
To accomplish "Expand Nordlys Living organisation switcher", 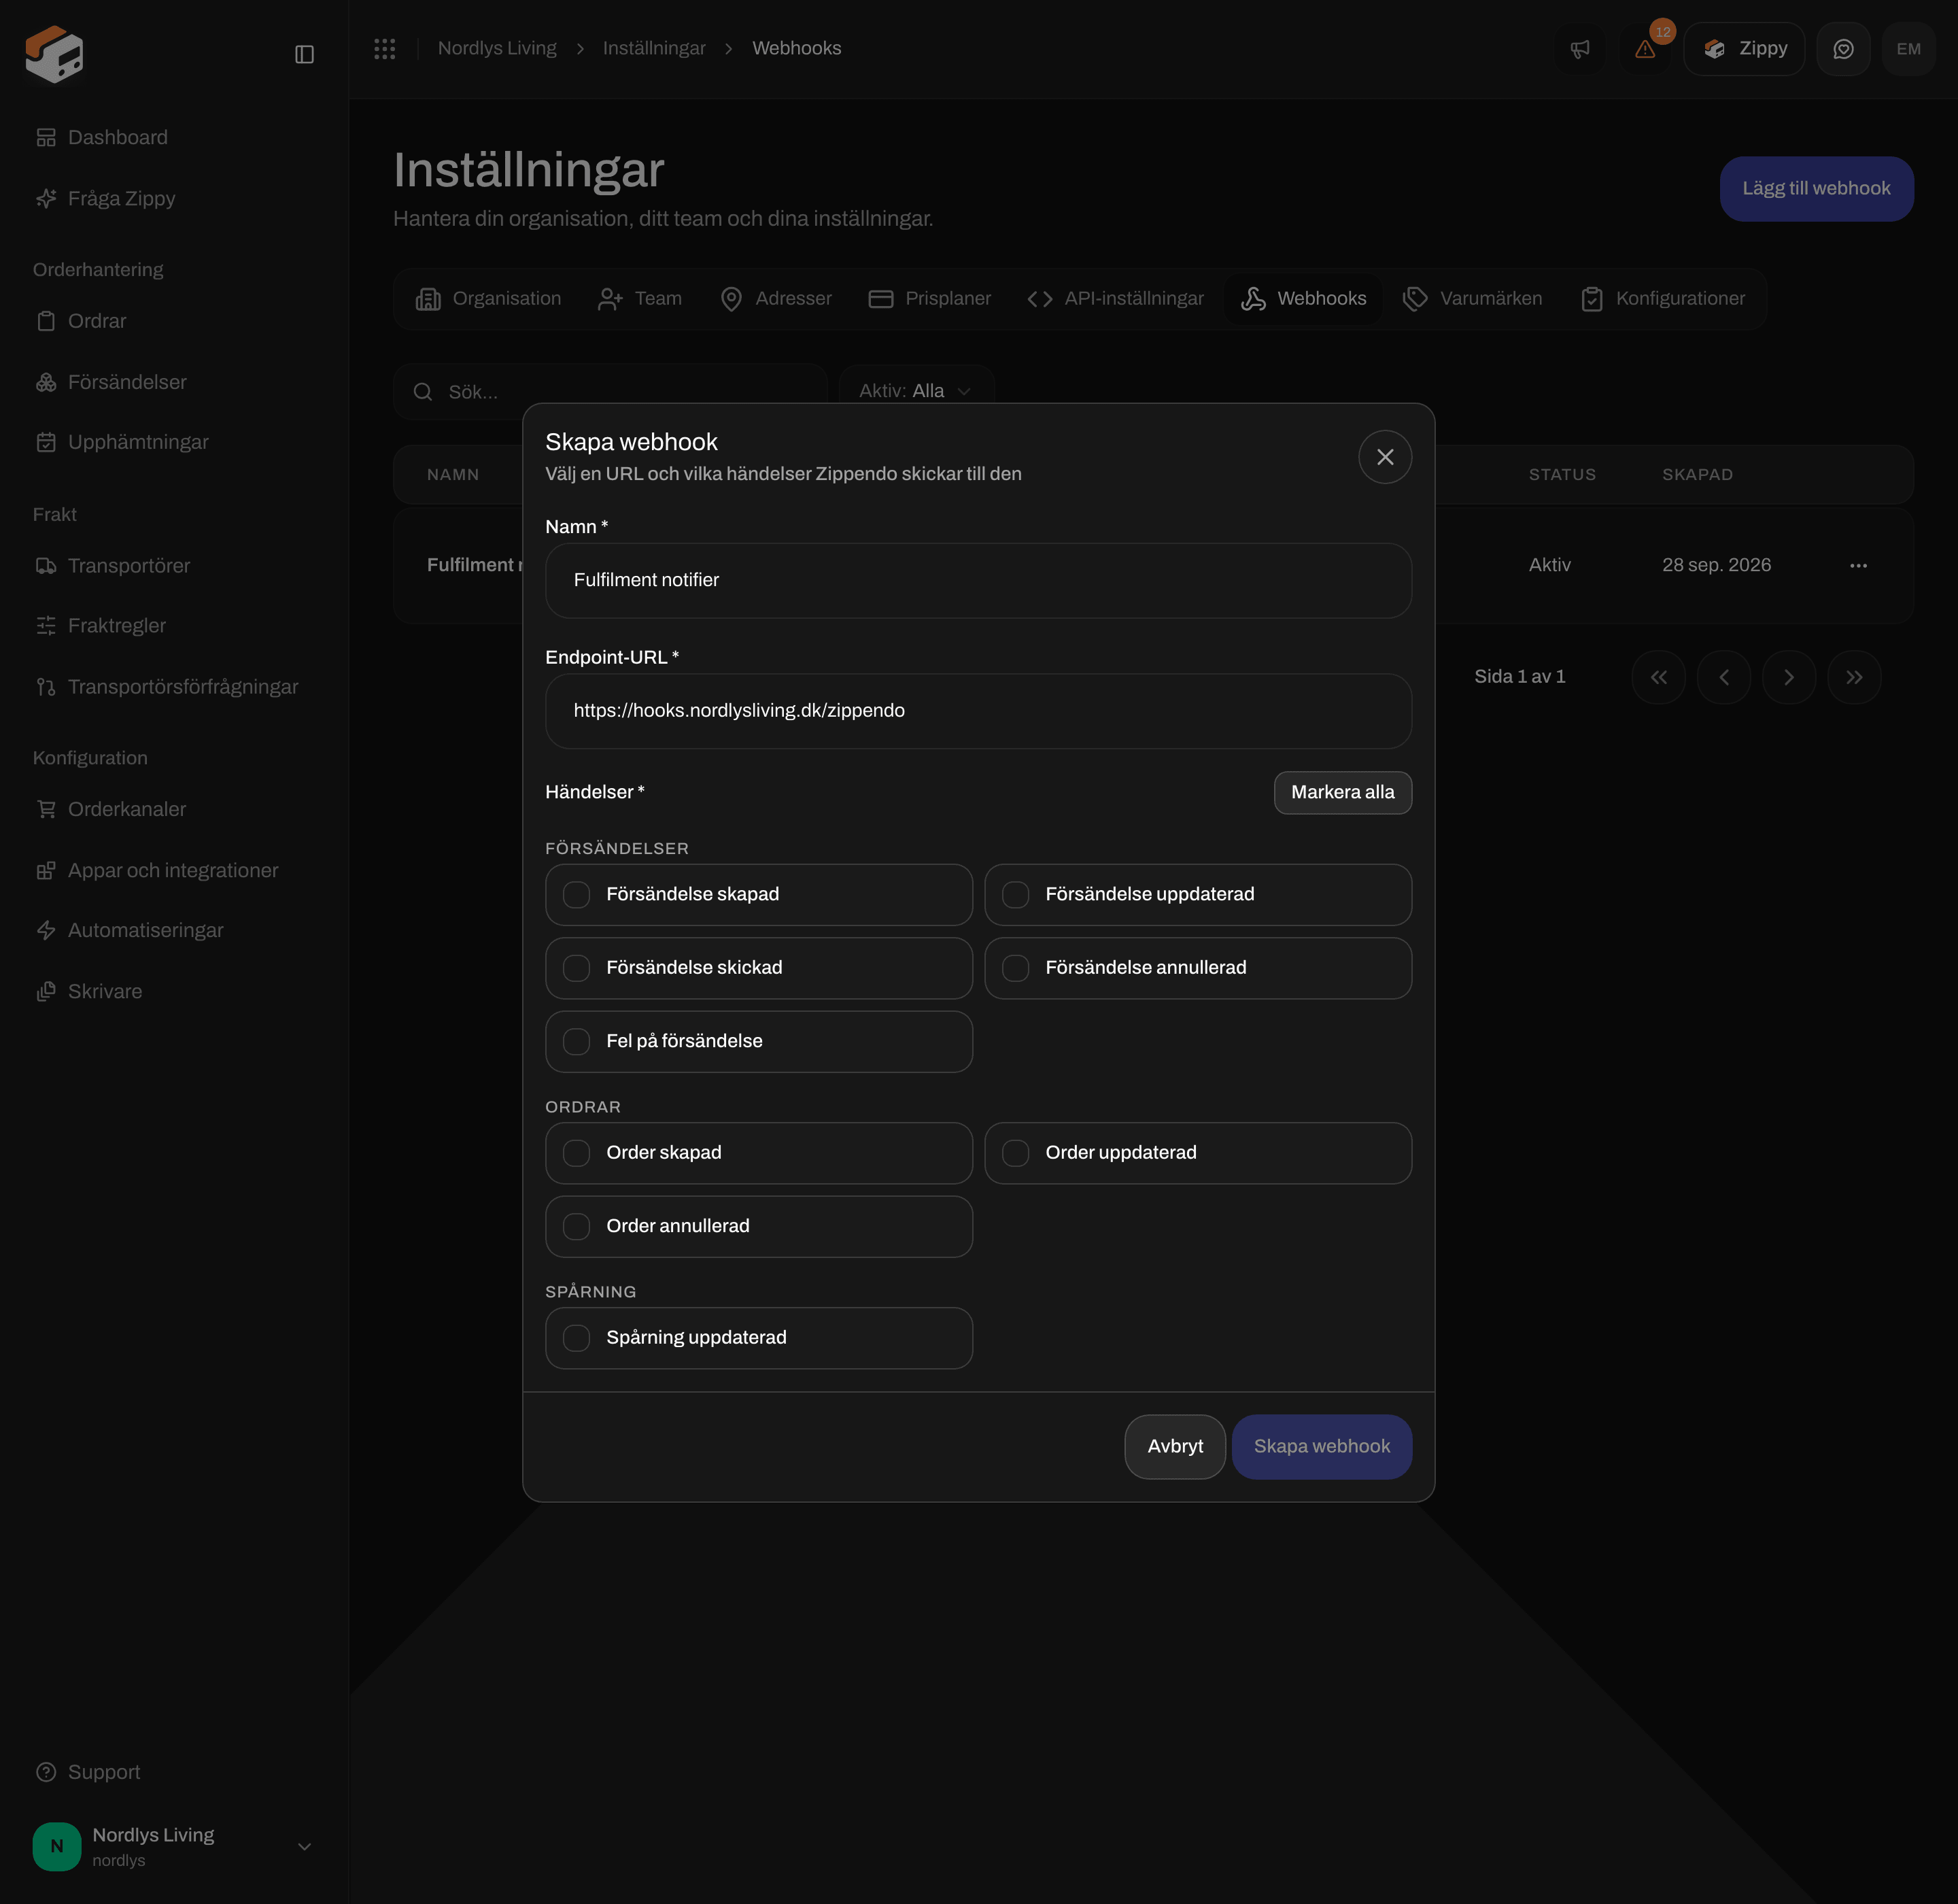I will coord(174,1846).
